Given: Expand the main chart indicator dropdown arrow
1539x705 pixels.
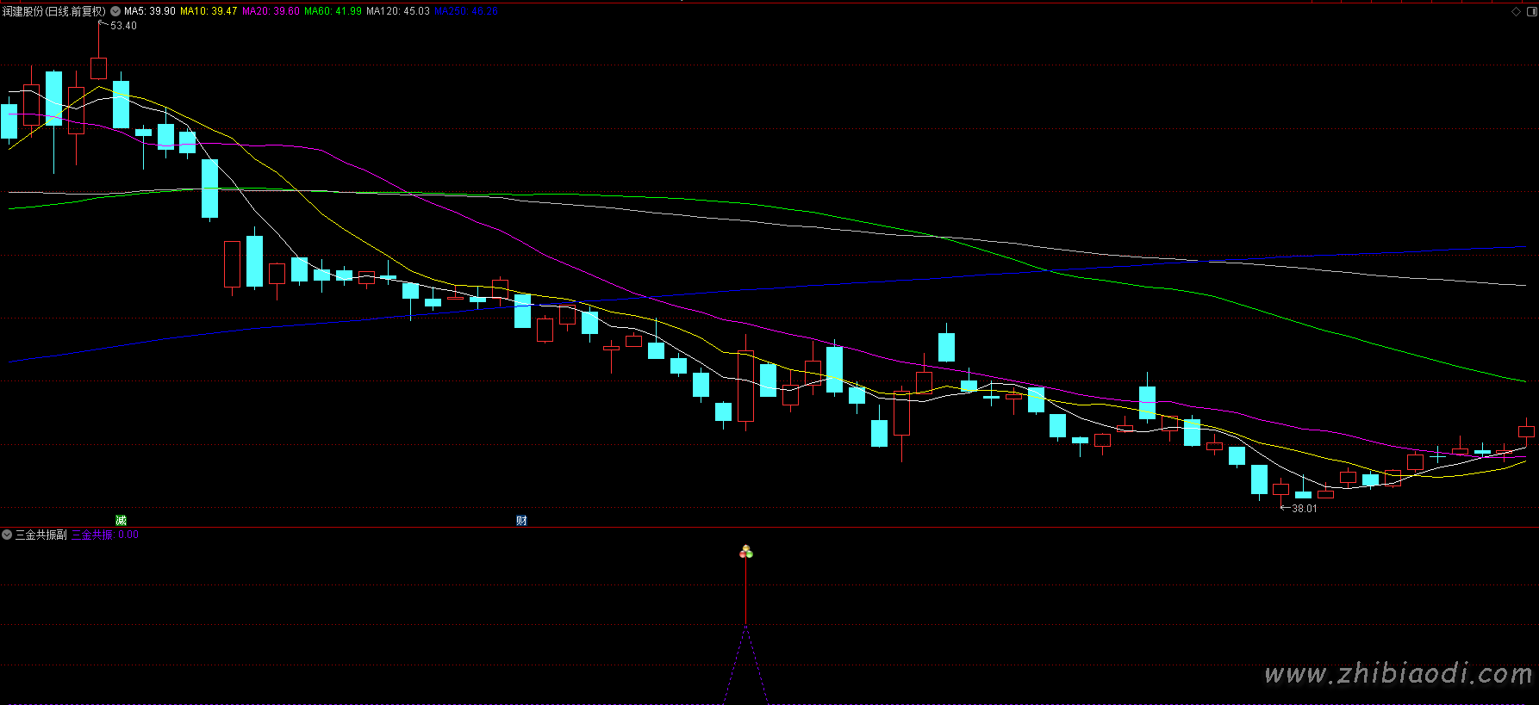Looking at the screenshot, I should [115, 11].
